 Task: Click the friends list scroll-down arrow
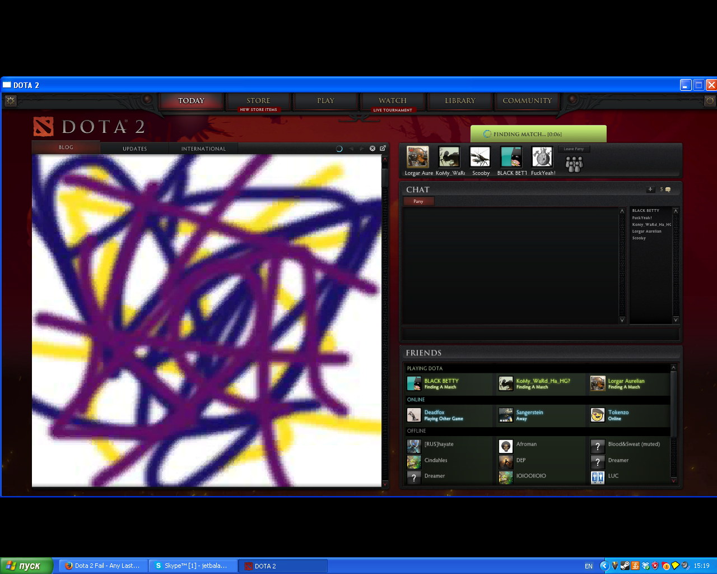pos(673,480)
